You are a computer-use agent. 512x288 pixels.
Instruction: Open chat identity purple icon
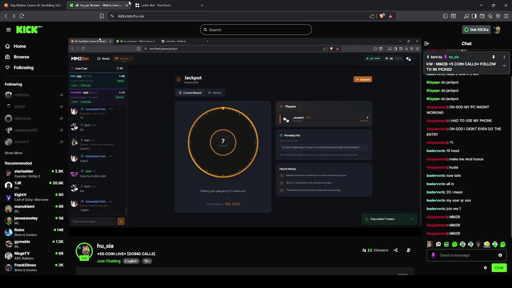433,255
